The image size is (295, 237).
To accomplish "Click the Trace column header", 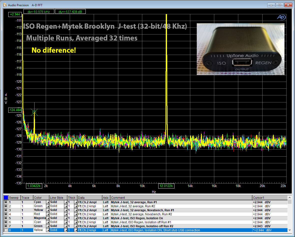I will point(27,198).
